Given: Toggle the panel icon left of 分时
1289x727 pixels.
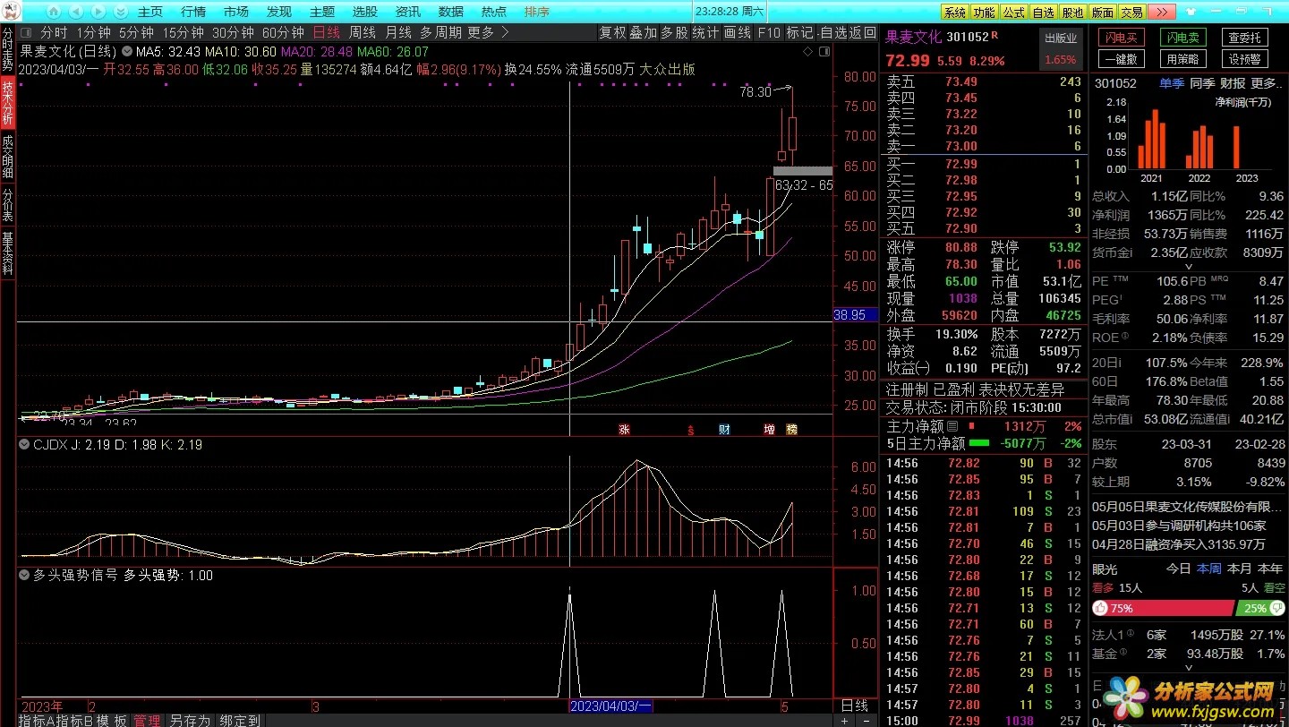Looking at the screenshot, I should (28, 33).
